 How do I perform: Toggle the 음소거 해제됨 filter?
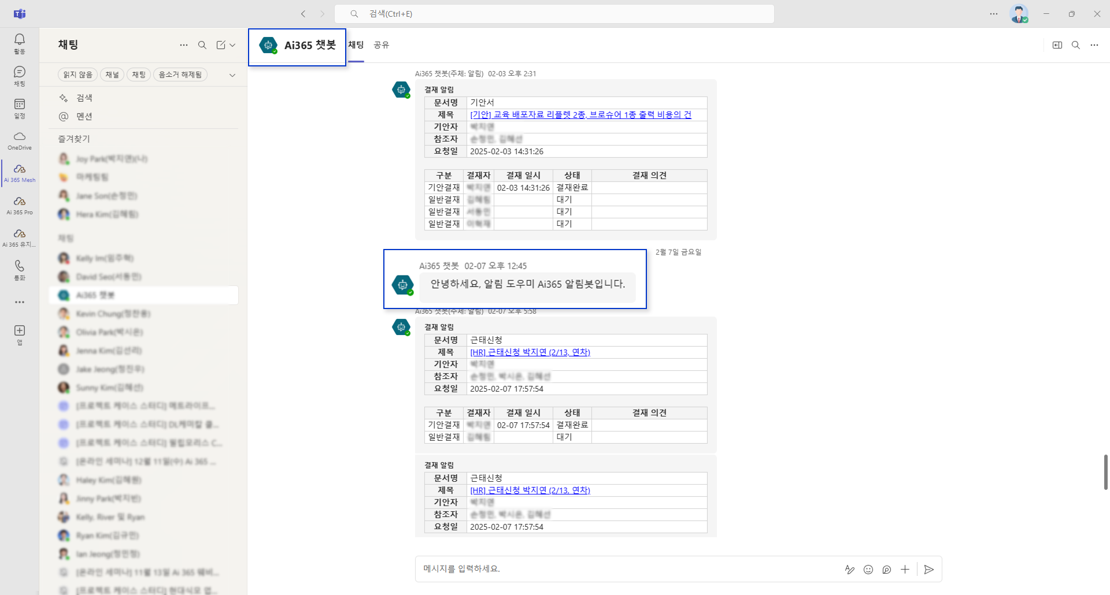(x=180, y=75)
